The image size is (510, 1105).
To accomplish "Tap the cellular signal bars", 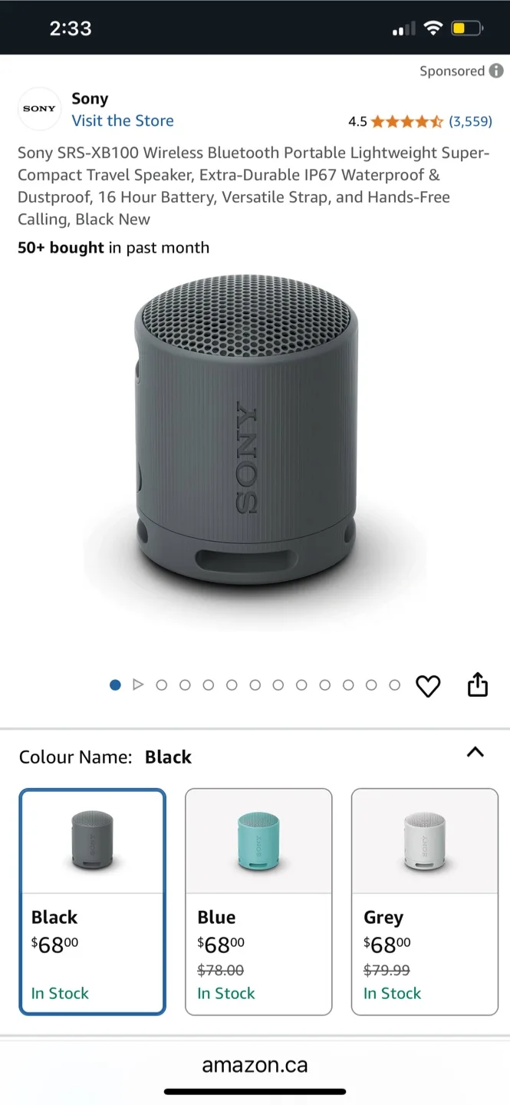I will (x=403, y=29).
